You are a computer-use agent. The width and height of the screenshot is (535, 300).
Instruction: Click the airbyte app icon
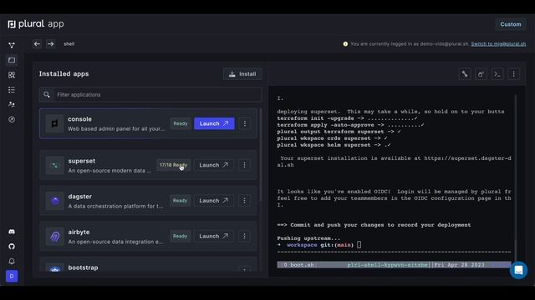point(54,237)
